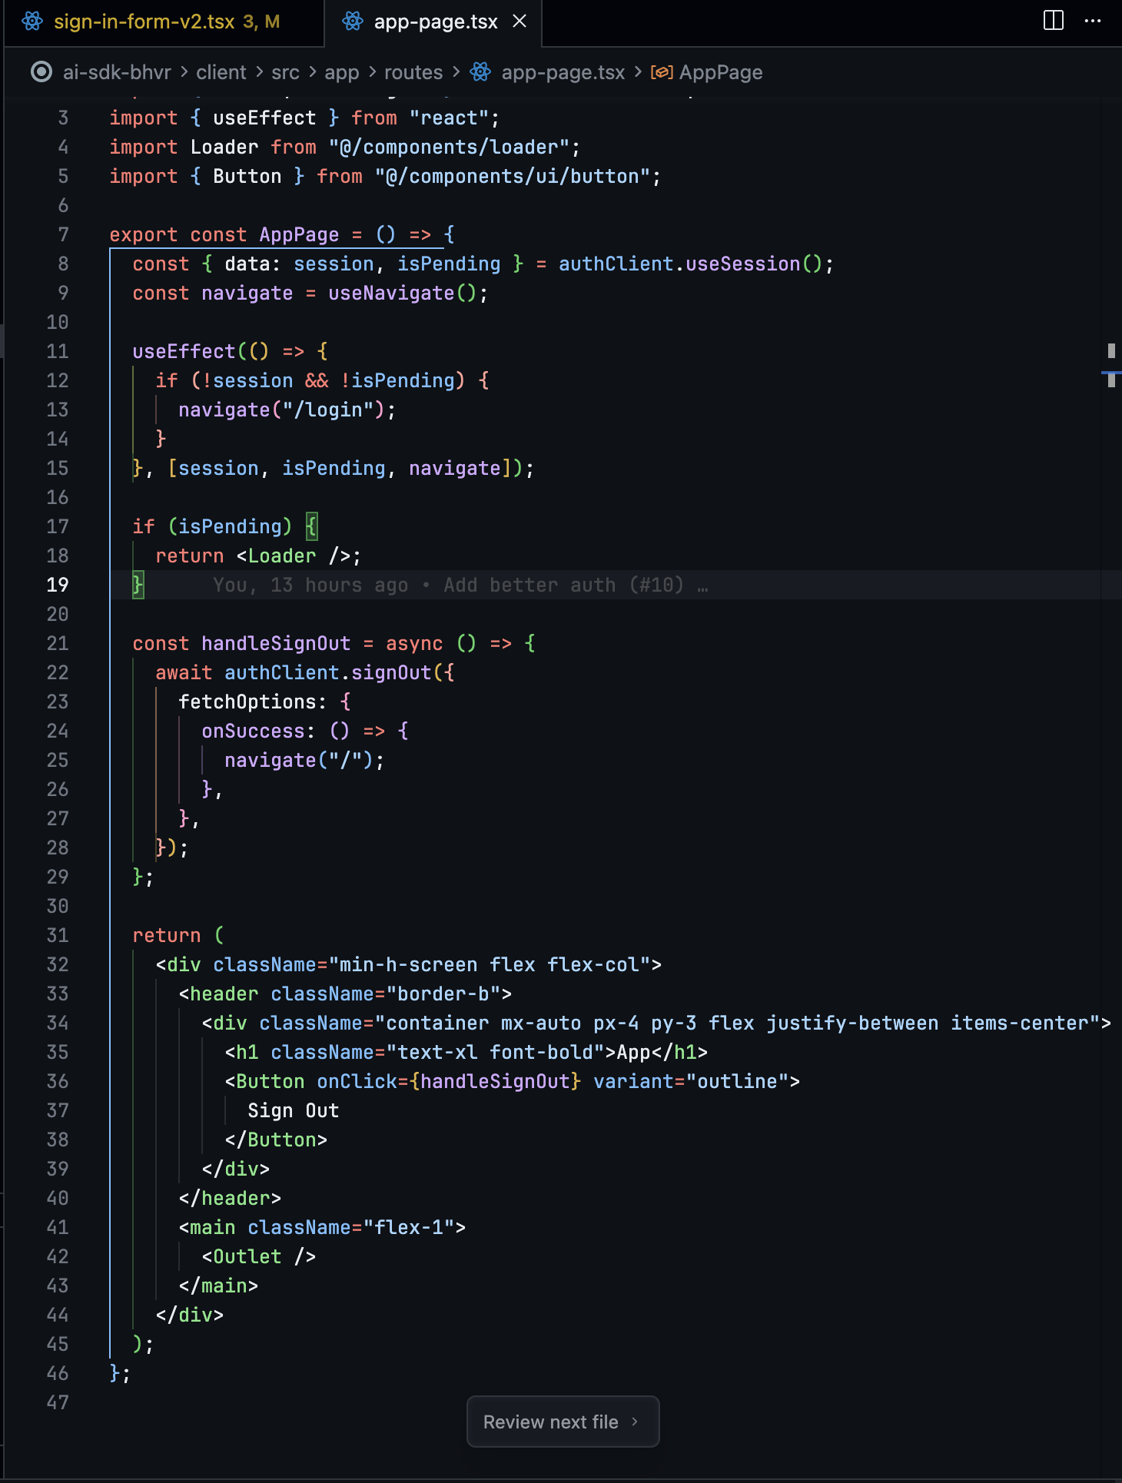The image size is (1122, 1483).
Task: Click the "border-b" className string
Action: point(443,994)
